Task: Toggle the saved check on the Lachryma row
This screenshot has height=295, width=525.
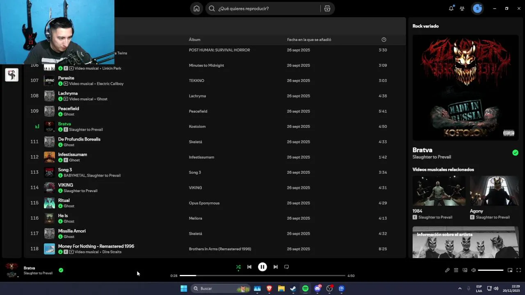Action: [x=60, y=99]
